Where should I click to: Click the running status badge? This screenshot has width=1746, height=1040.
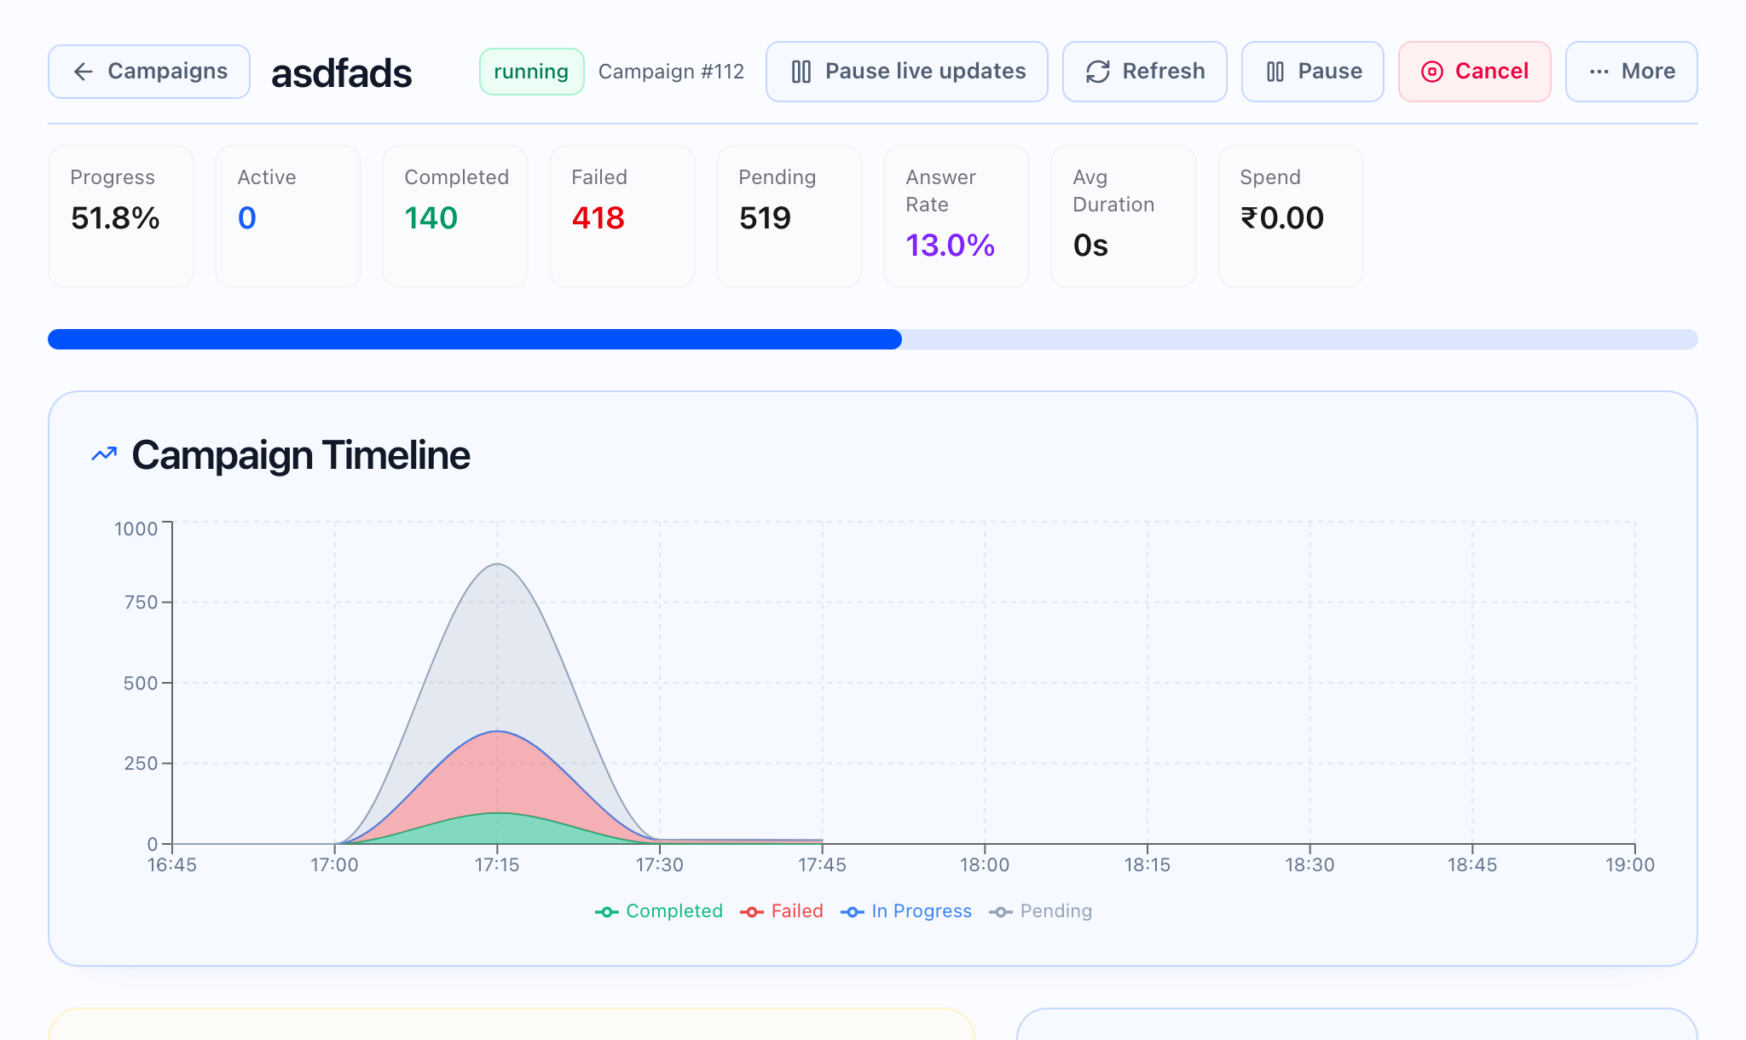[531, 72]
